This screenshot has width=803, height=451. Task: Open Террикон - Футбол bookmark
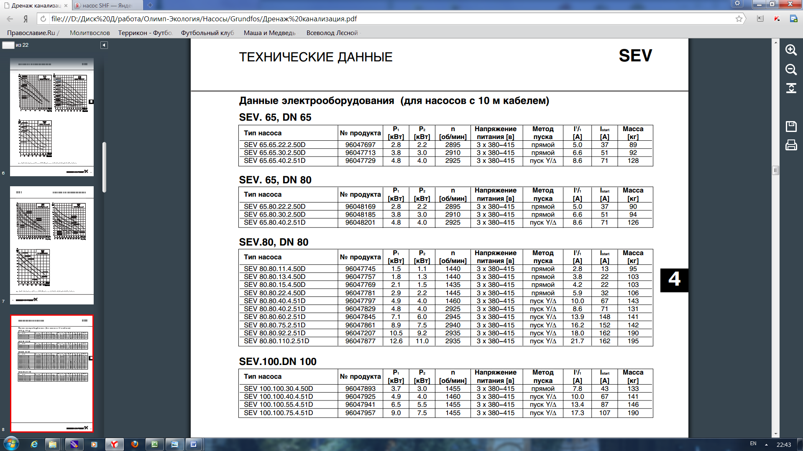pyautogui.click(x=145, y=33)
